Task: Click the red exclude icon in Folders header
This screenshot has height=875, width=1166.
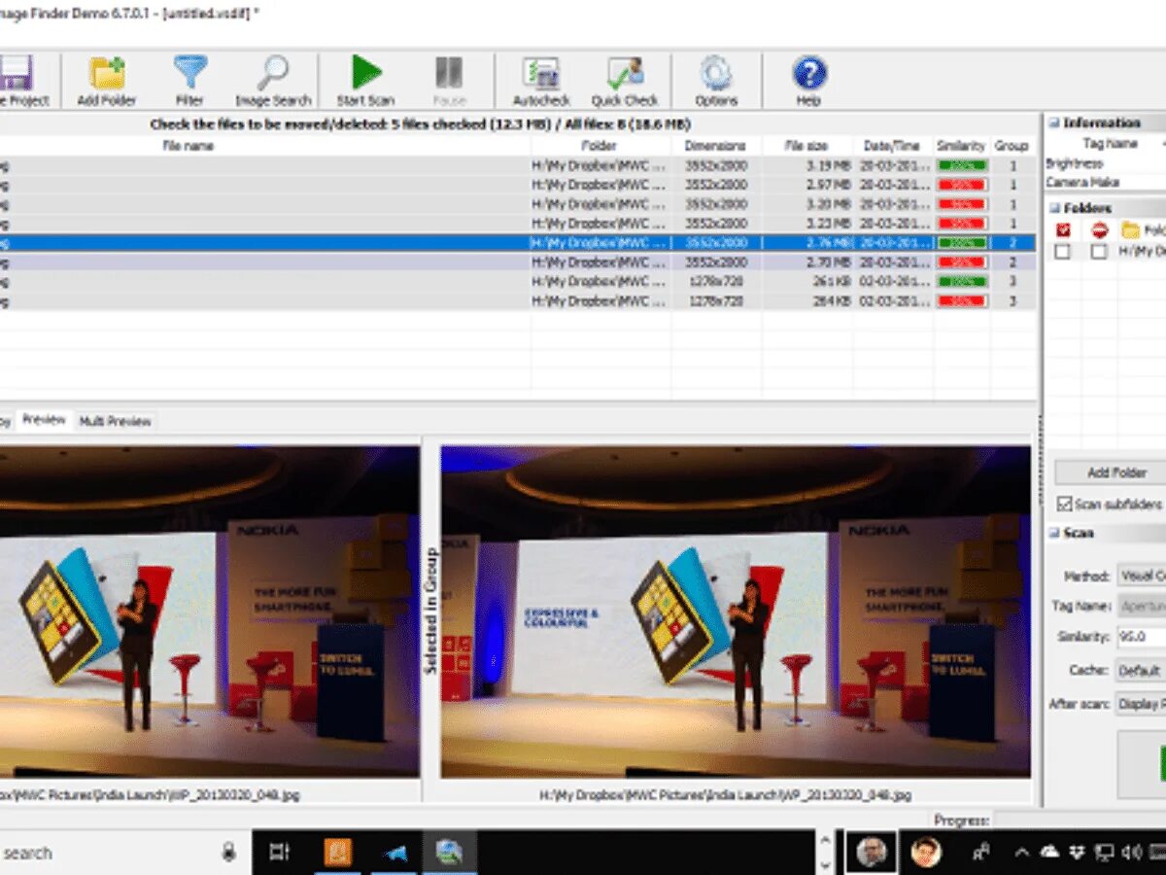Action: click(x=1099, y=230)
